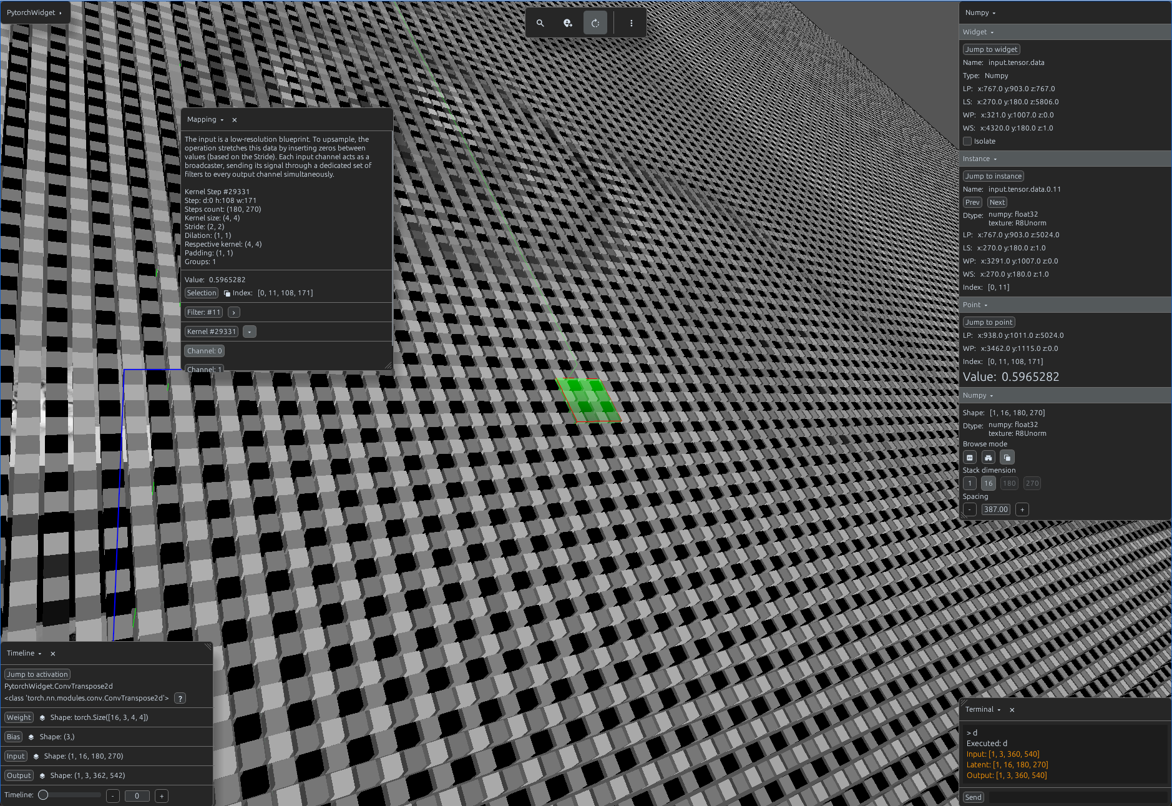Open the Mapping panel title dropdown
This screenshot has width=1172, height=806.
tap(222, 120)
